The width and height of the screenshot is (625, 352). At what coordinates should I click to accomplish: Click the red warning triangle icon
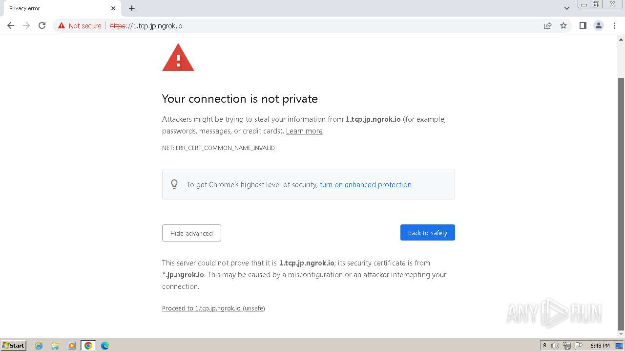(178, 58)
